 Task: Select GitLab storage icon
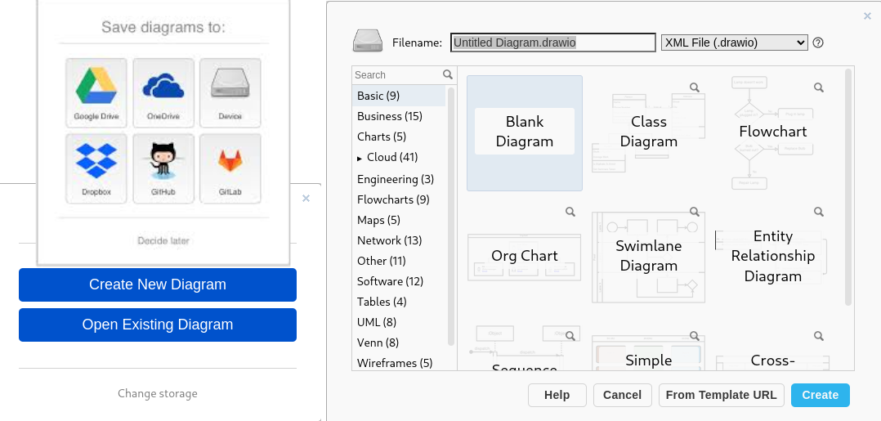tap(230, 168)
